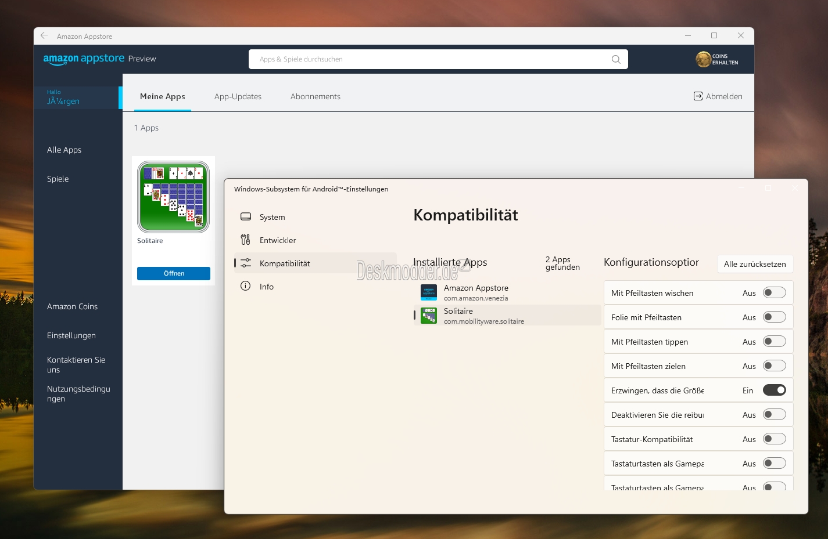Screen dimensions: 828x539
Task: Select Spiele in Appstore sidebar
Action: 58,179
